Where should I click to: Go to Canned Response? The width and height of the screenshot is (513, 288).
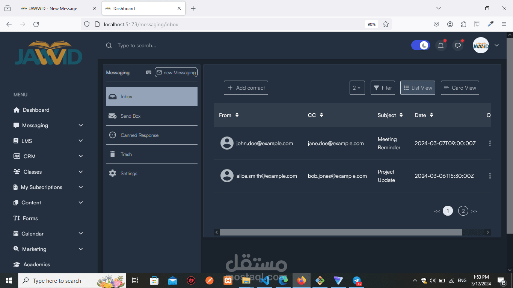[152, 135]
